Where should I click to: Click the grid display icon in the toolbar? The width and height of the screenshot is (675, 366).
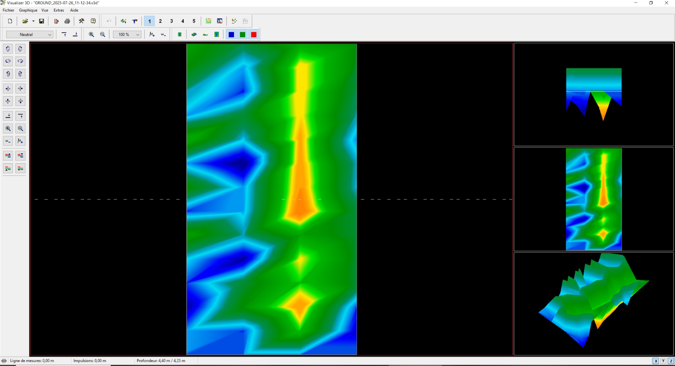pyautogui.click(x=209, y=21)
